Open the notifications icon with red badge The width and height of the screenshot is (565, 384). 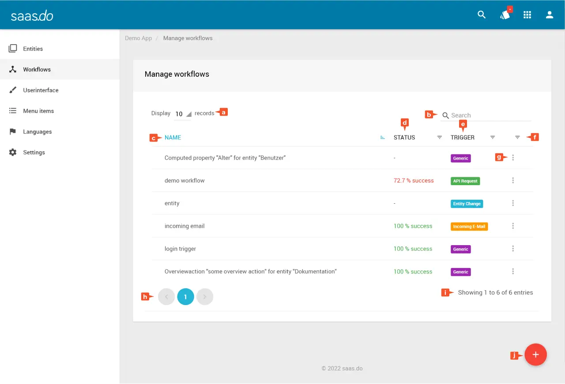(505, 15)
